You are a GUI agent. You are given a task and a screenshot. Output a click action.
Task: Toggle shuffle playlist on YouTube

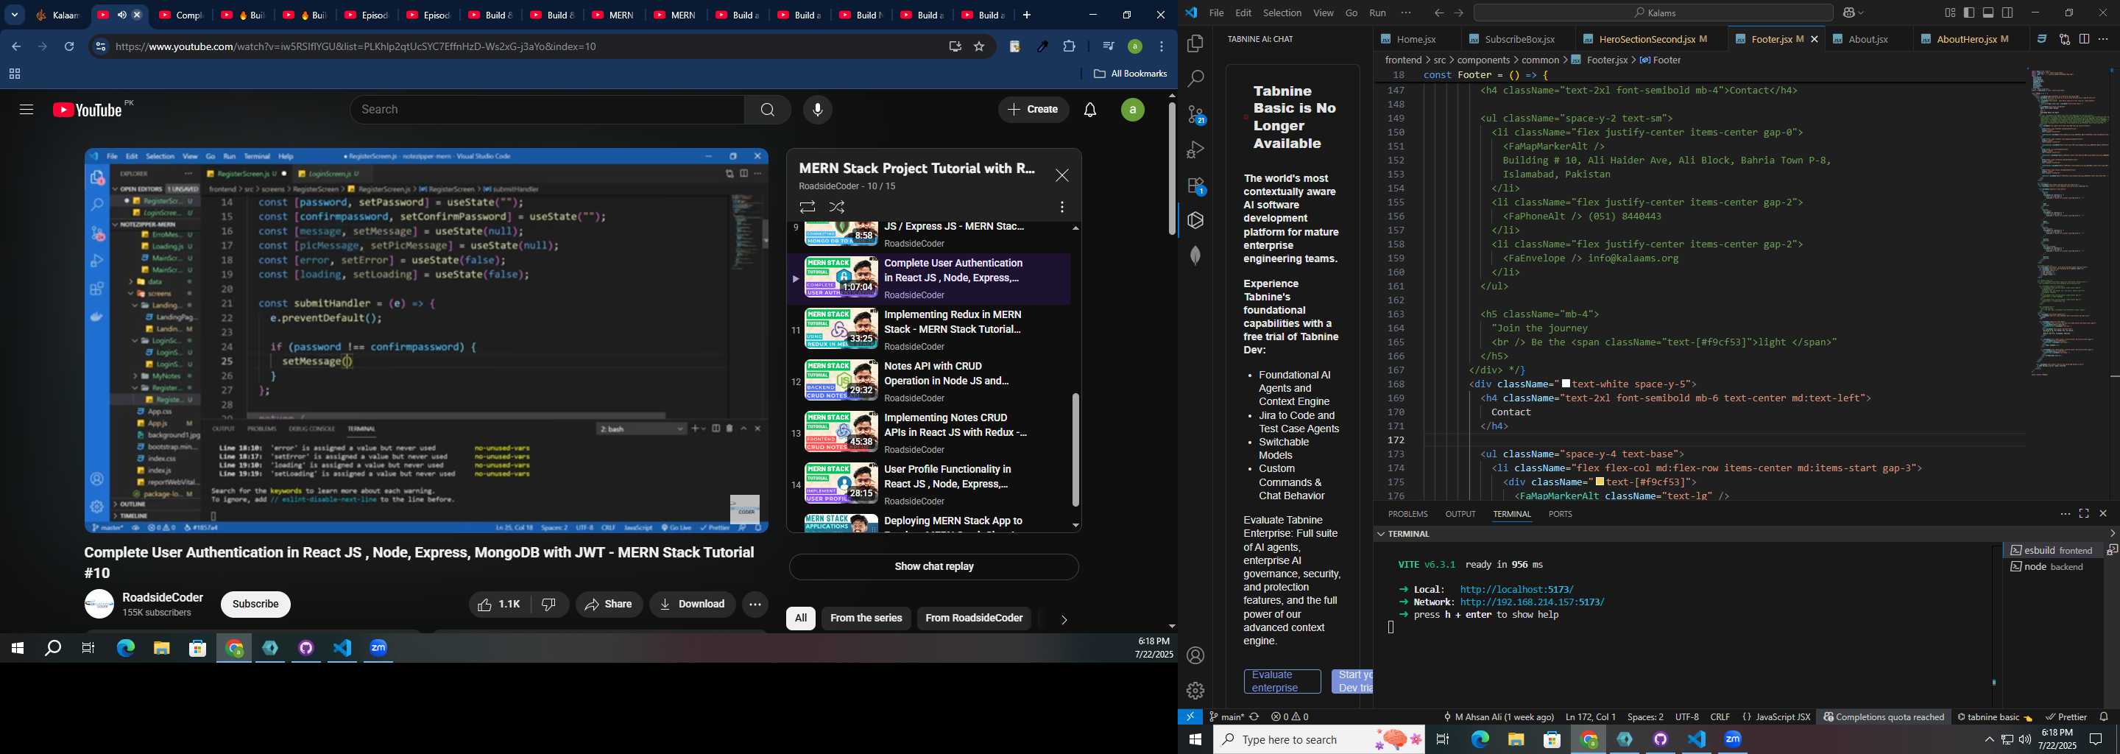click(837, 208)
